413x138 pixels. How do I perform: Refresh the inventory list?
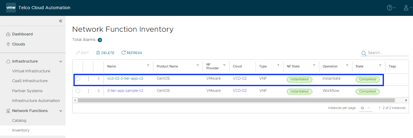[x=132, y=53]
